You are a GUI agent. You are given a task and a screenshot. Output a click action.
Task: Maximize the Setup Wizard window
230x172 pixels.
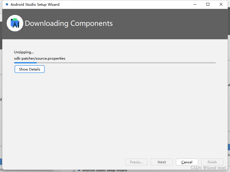(208, 4)
